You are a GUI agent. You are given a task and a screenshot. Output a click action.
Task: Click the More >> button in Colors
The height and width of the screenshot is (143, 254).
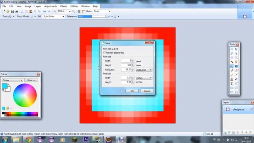pyautogui.click(x=31, y=80)
